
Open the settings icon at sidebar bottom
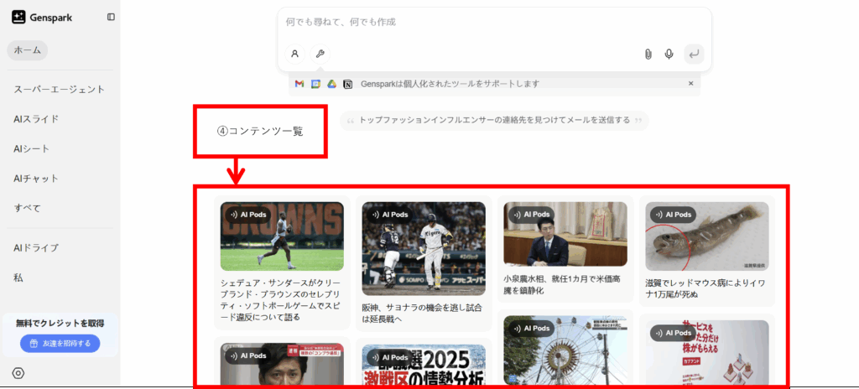click(18, 373)
